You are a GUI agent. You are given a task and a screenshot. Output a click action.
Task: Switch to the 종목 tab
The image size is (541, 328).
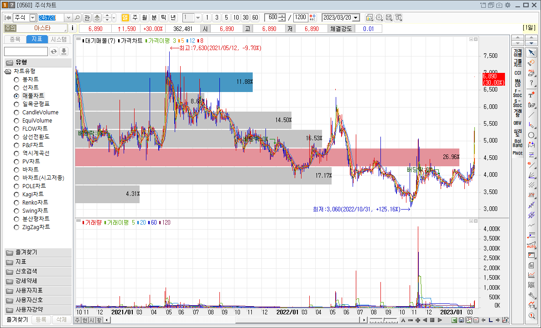15,39
